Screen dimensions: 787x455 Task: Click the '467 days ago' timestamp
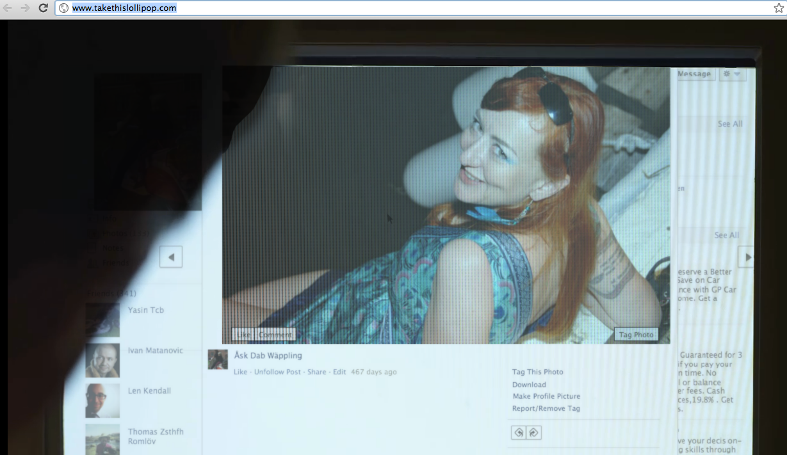point(374,372)
